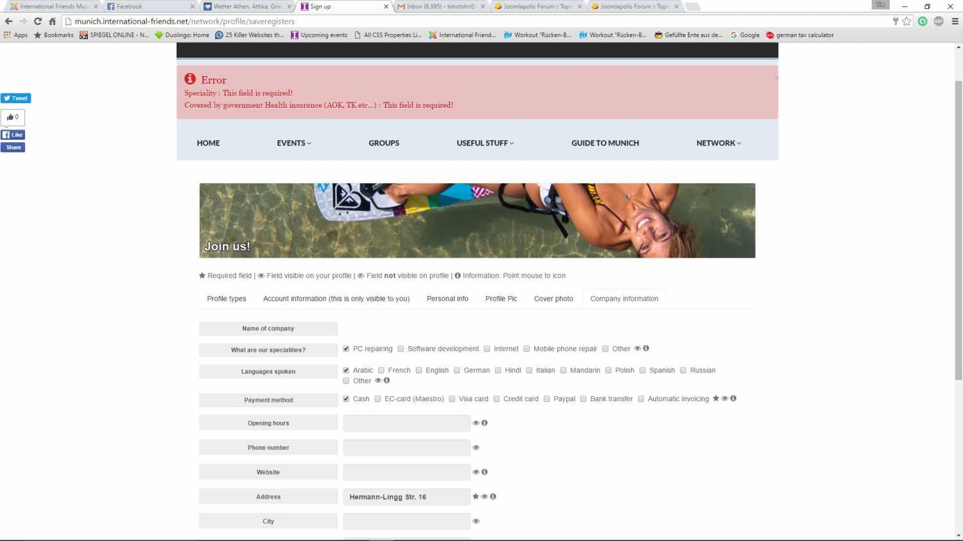Expand the EVENTS dropdown menu
The image size is (963, 541).
pos(293,143)
